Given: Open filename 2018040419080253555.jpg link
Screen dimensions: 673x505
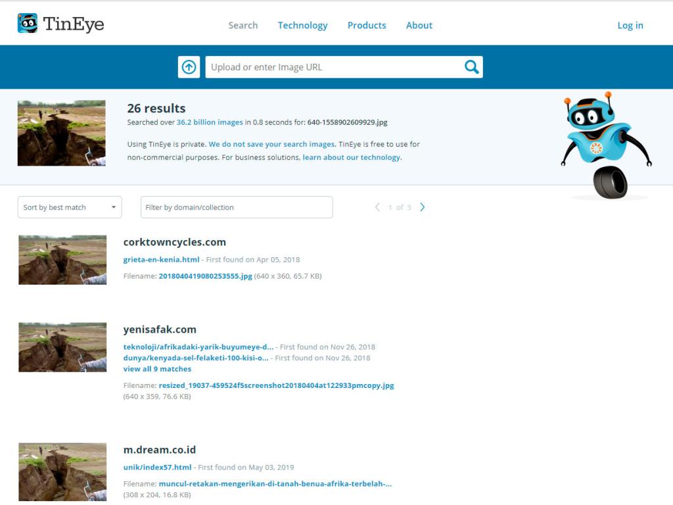Looking at the screenshot, I should click(x=206, y=276).
